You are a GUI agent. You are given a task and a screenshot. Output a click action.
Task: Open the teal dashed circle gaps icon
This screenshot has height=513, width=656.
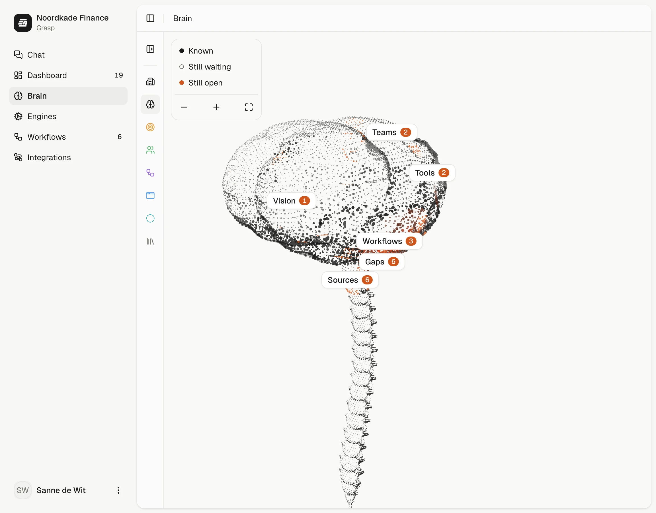150,218
